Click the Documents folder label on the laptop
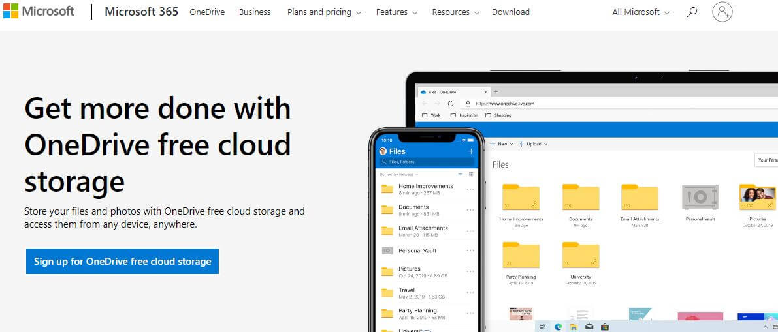 (x=581, y=219)
